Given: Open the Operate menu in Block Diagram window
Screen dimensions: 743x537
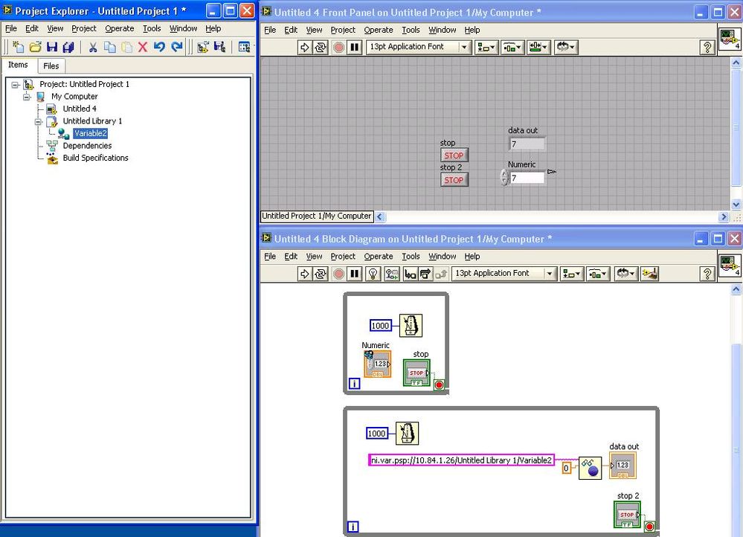Looking at the screenshot, I should click(x=378, y=257).
